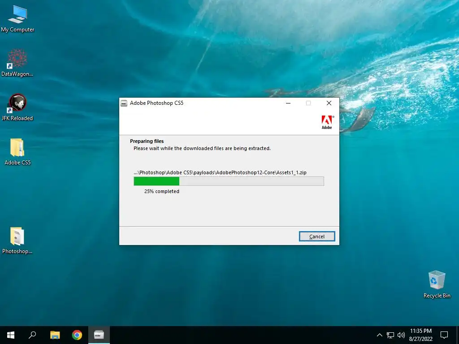459x344 pixels.
Task: Close the Adobe Photoshop CS5 installer window
Action: click(x=329, y=103)
